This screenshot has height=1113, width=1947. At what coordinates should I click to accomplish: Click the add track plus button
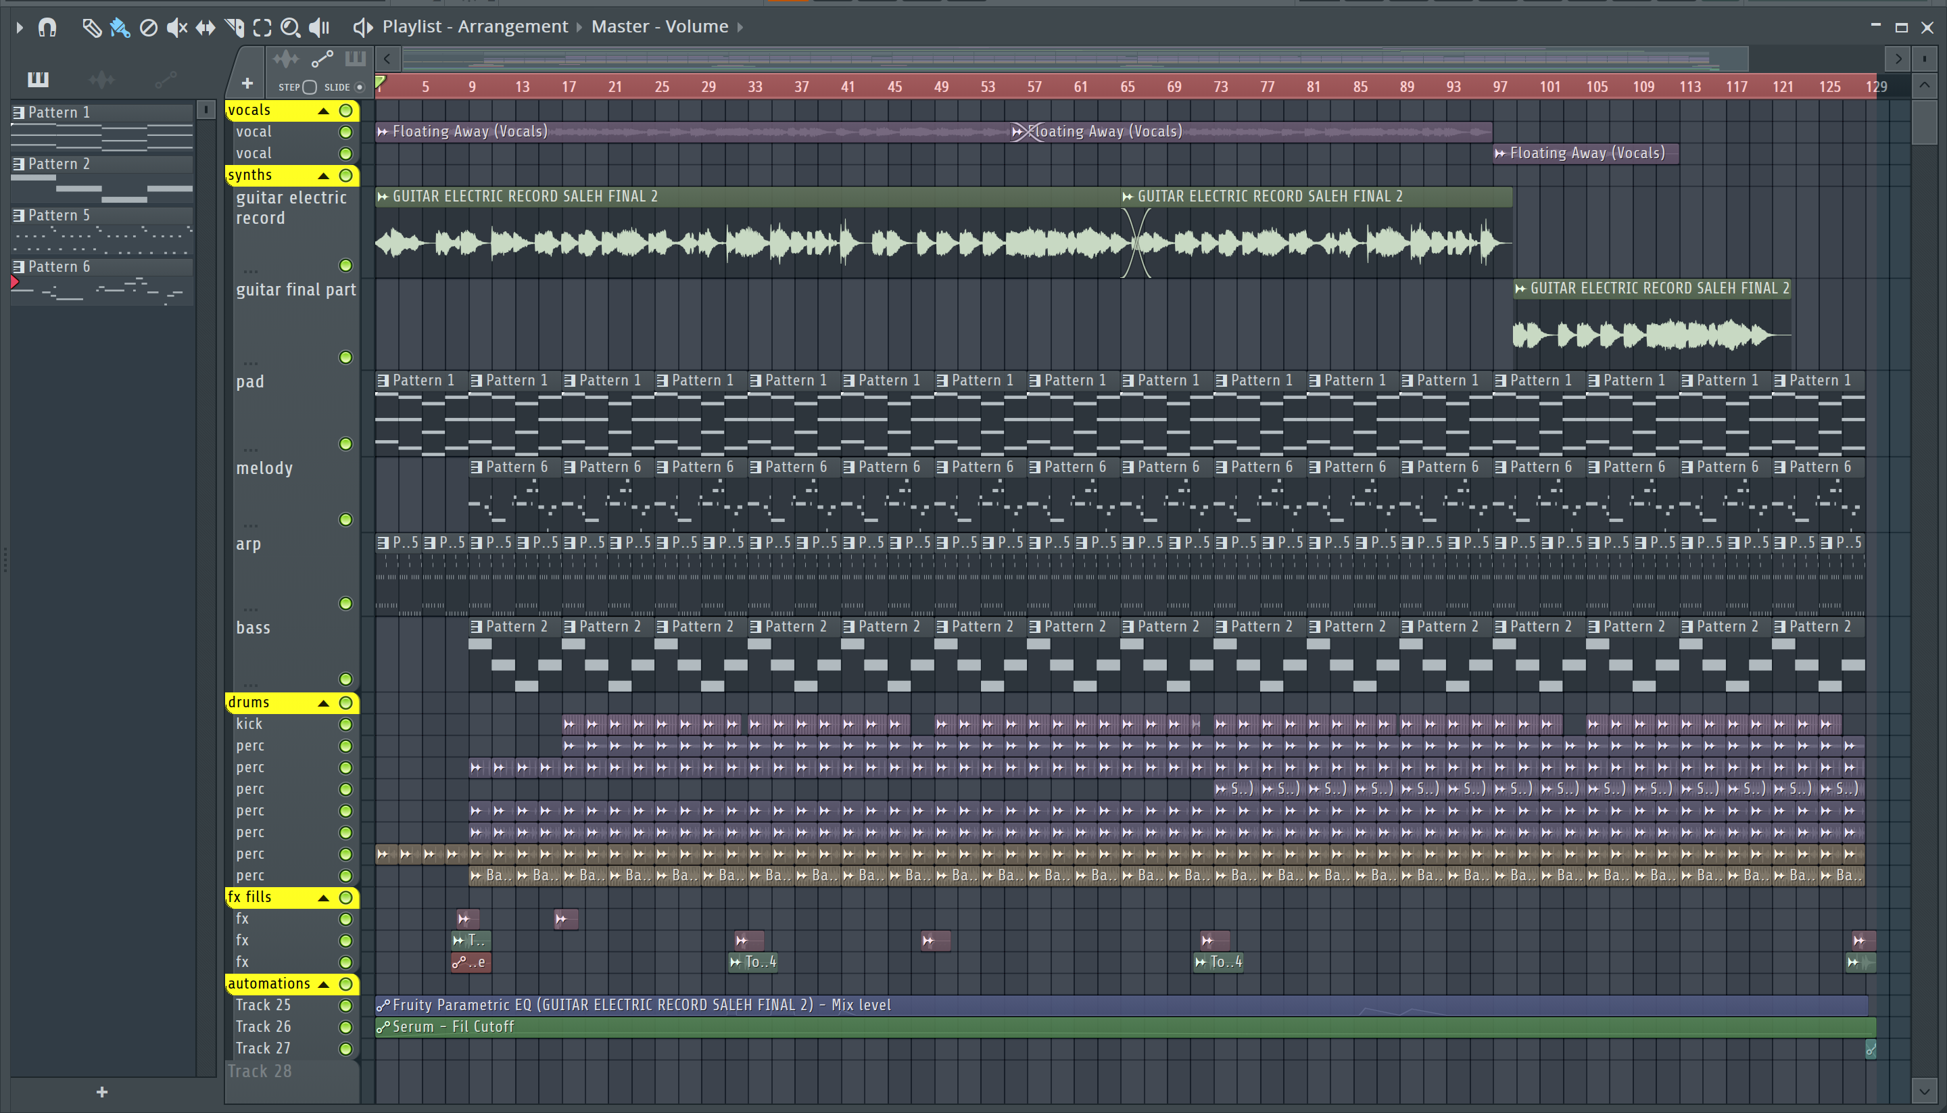click(x=247, y=83)
